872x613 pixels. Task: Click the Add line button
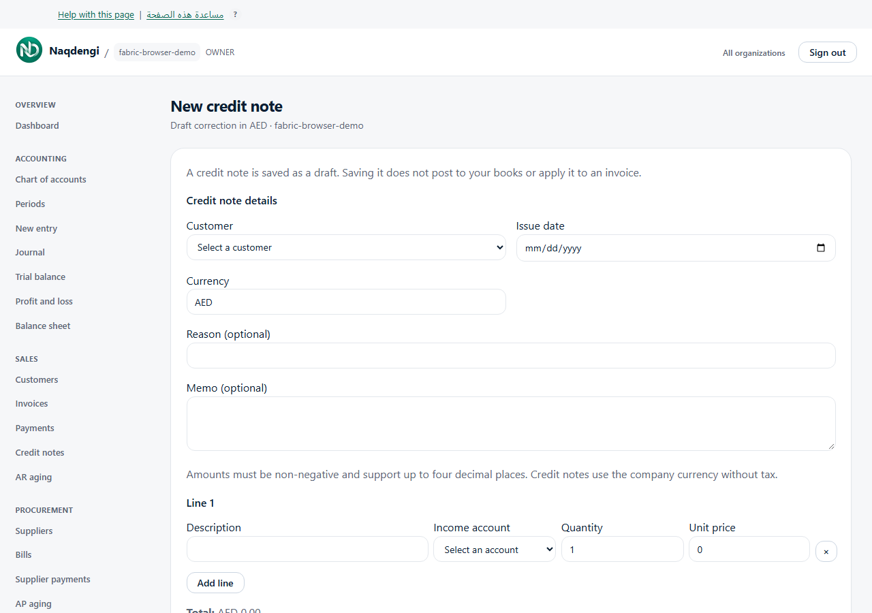[215, 583]
